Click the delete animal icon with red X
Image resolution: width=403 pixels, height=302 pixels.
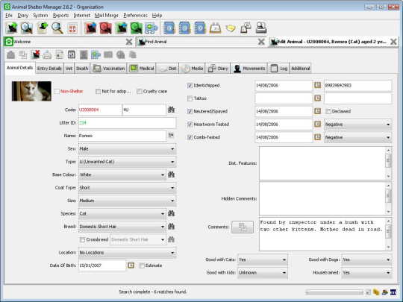coord(35,54)
